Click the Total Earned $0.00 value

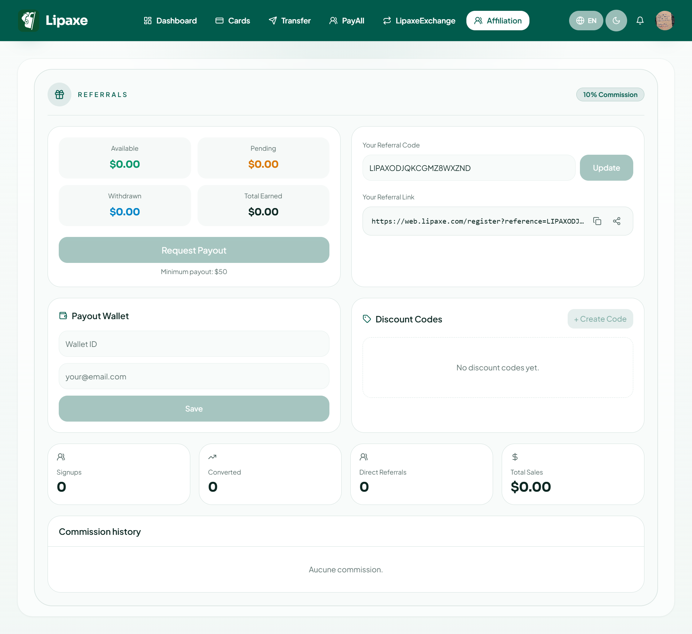(x=263, y=212)
